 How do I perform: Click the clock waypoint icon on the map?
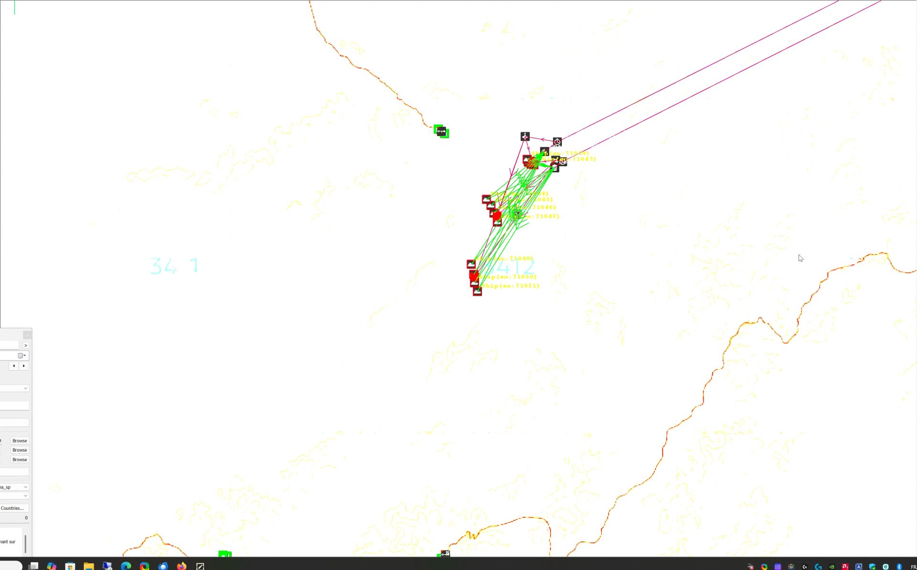pos(557,142)
